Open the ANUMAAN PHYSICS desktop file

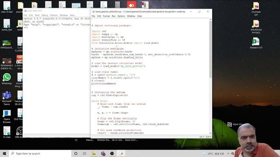(x=256, y=27)
